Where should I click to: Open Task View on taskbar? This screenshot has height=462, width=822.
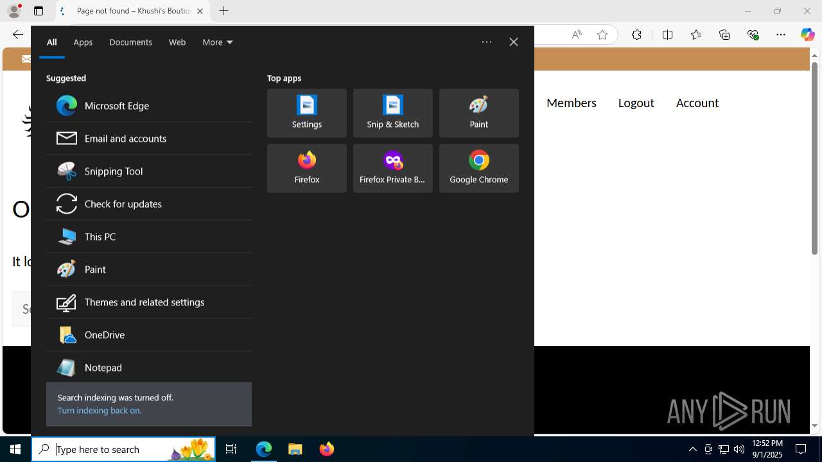[231, 449]
